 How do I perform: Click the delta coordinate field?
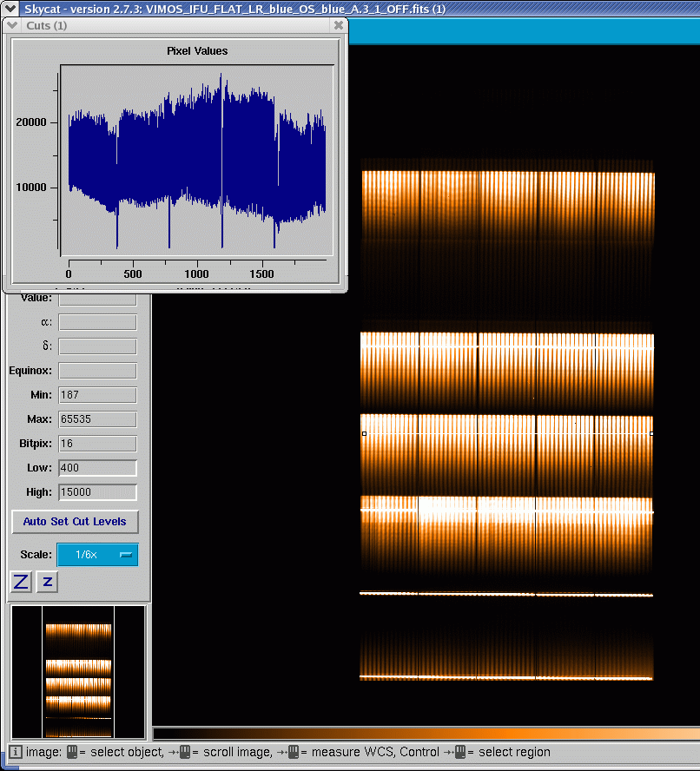(x=97, y=346)
